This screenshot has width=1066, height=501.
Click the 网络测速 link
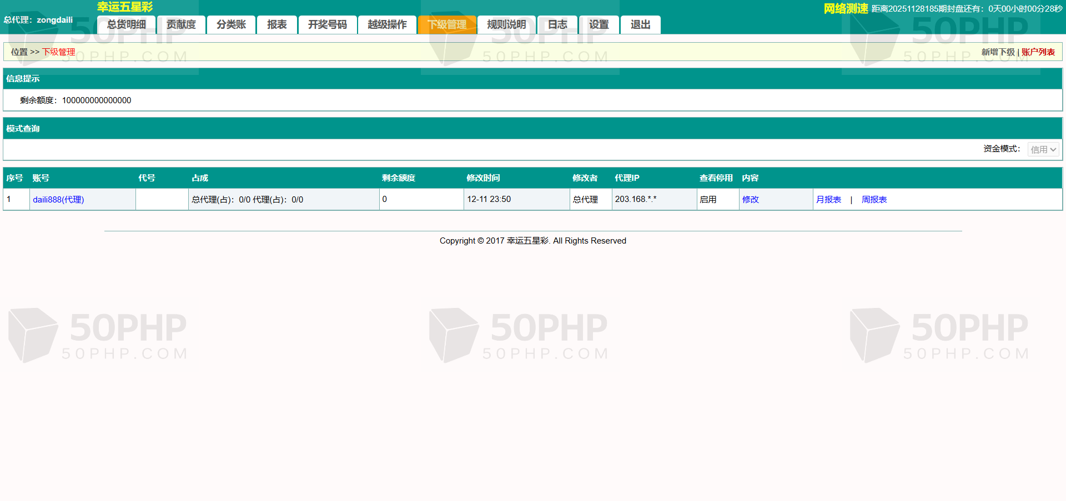click(846, 9)
